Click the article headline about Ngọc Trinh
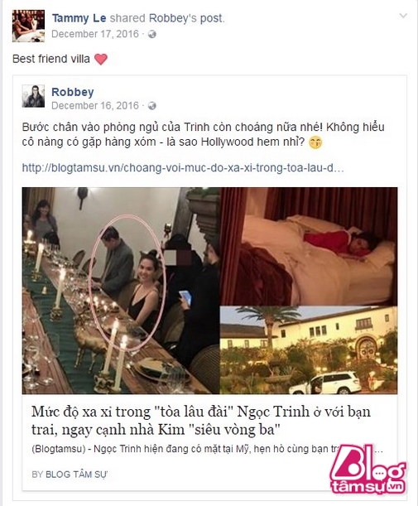The image size is (418, 506). click(x=201, y=421)
